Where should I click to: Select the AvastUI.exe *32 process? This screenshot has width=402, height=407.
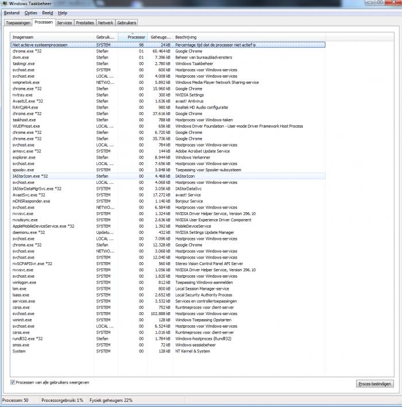[x=168, y=101]
